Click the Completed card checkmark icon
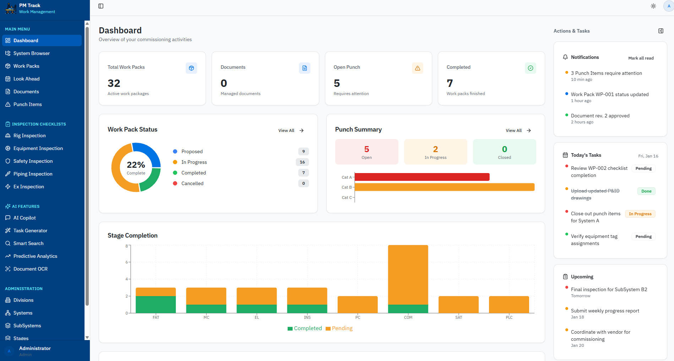Viewport: 674px width, 361px height. pyautogui.click(x=531, y=68)
